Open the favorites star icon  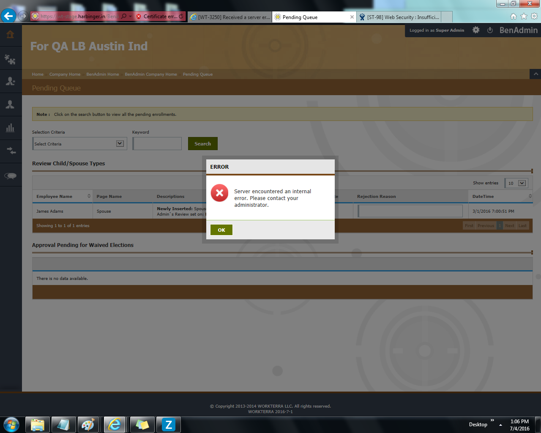tap(524, 16)
